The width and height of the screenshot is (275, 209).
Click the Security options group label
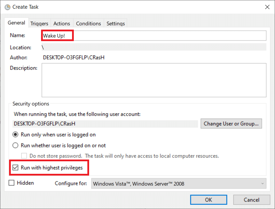(31, 104)
